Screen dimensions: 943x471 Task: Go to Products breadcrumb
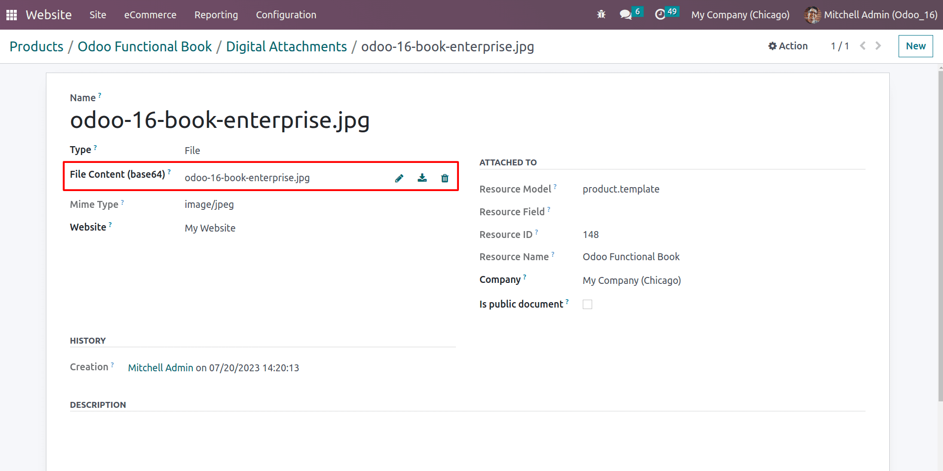pyautogui.click(x=37, y=46)
